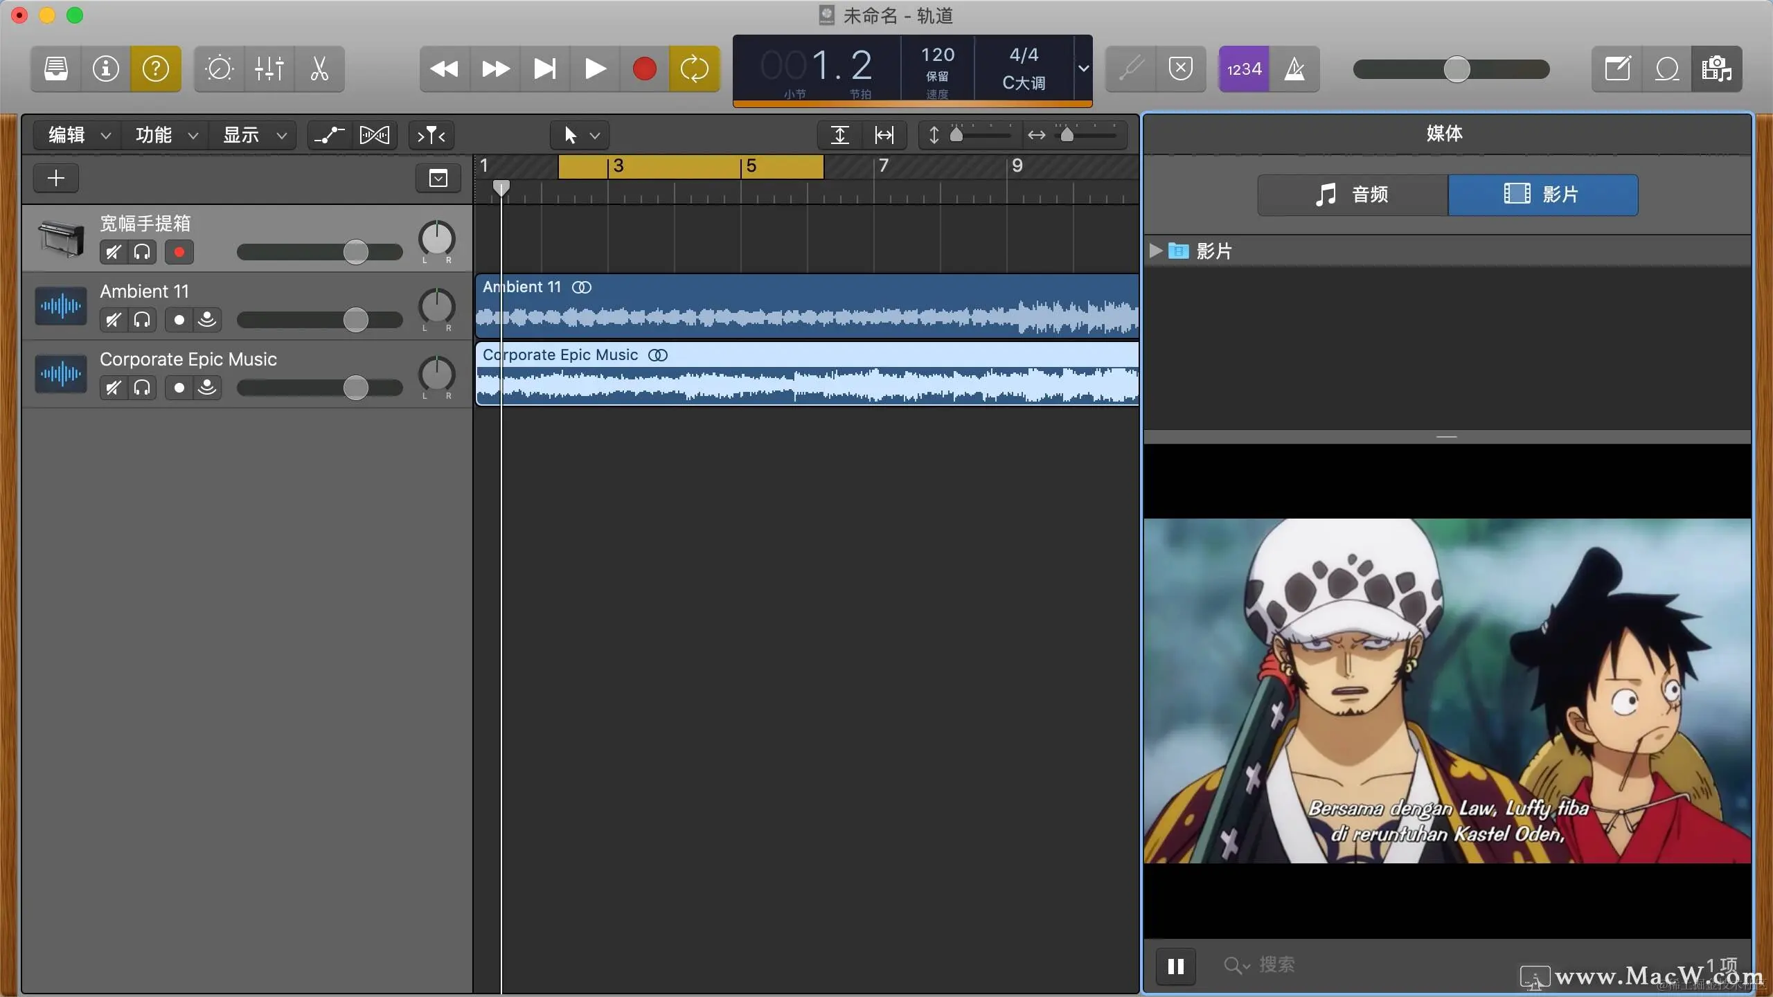Toggle the metronome click button
The image size is (1773, 997).
click(1294, 69)
